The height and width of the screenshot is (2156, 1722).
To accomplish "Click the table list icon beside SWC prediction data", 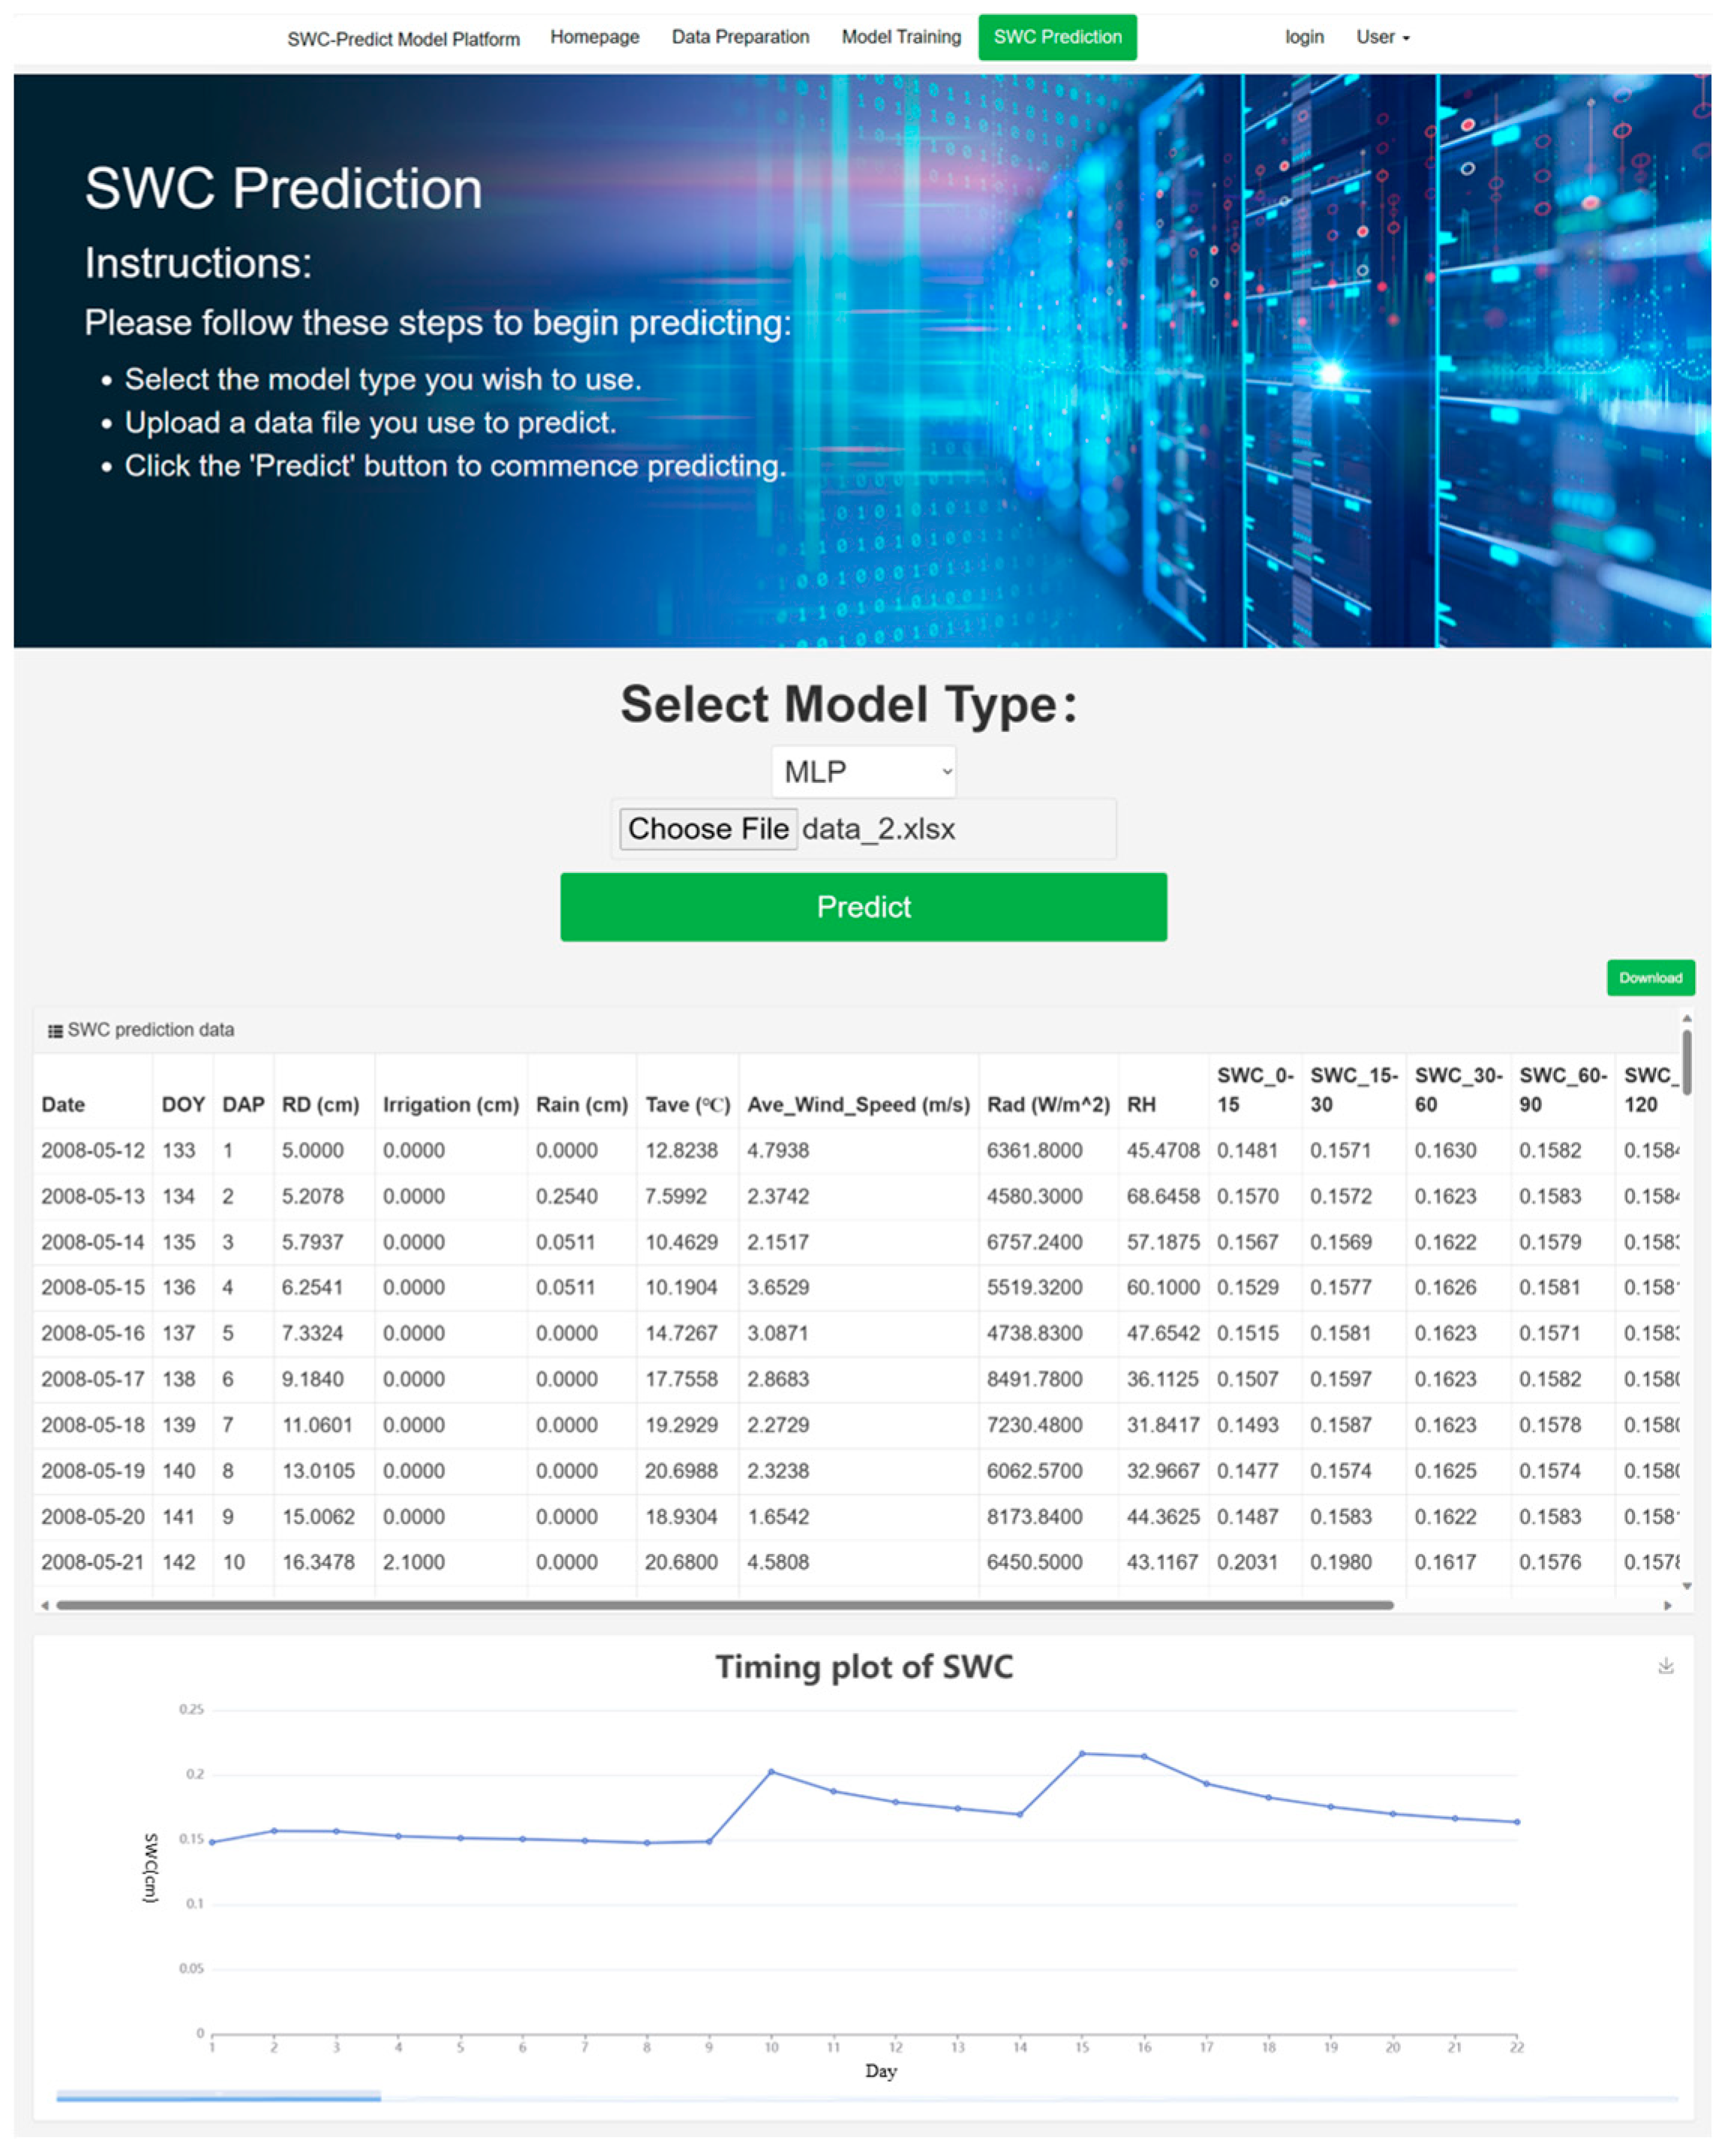I will tap(56, 1031).
